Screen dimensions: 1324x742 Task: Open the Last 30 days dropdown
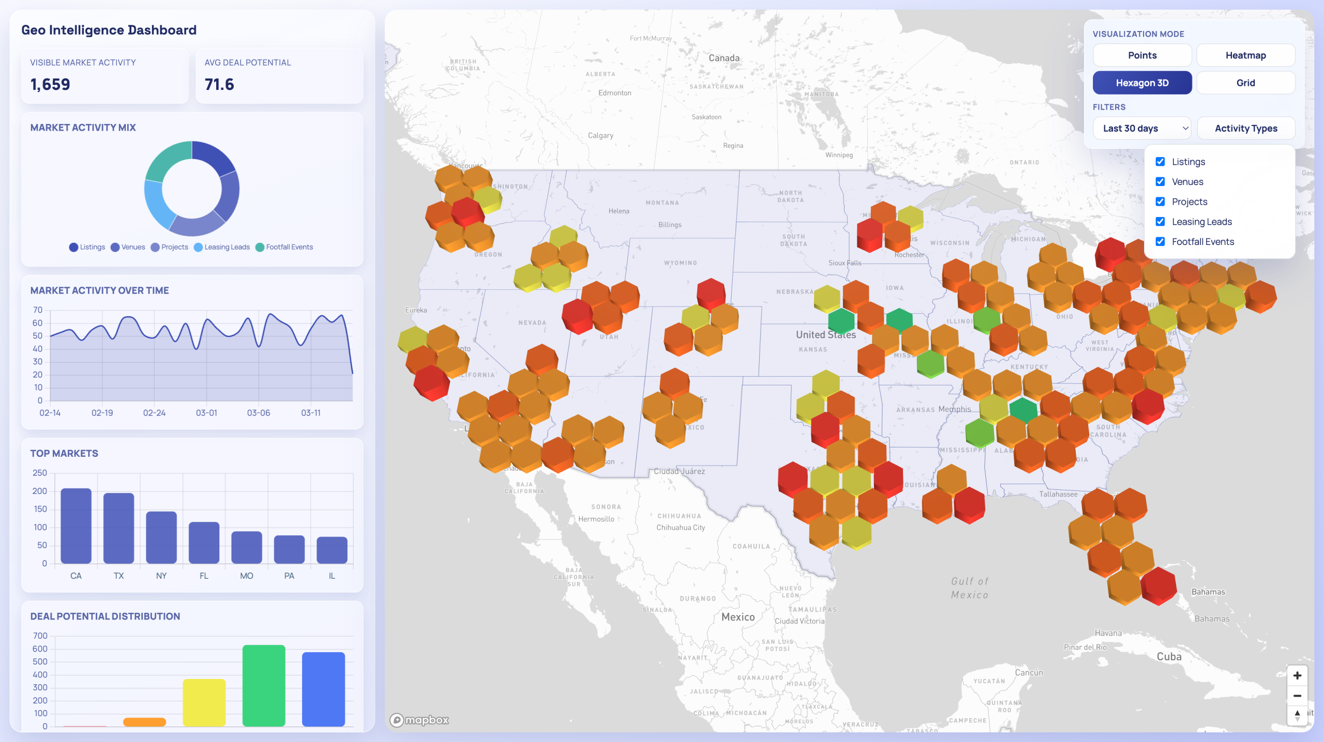[1142, 128]
